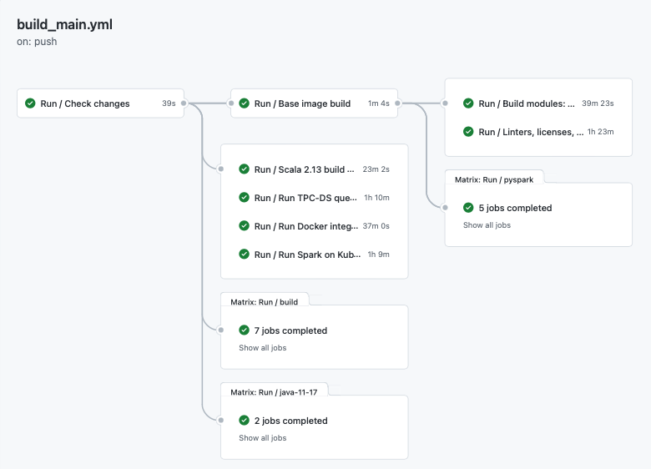
Task: Click status icon for Spark on Kubernetes
Action: click(245, 255)
